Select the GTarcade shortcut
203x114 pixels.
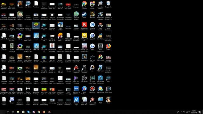(20, 4)
